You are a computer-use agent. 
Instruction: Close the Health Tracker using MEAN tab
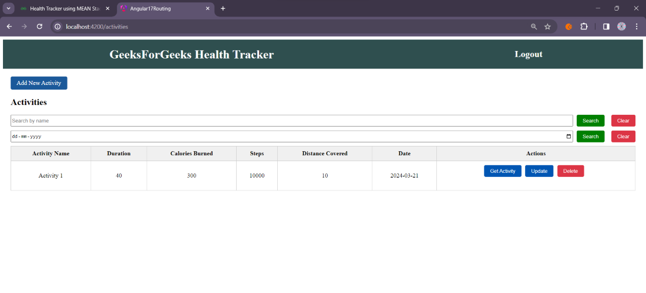[x=107, y=8]
